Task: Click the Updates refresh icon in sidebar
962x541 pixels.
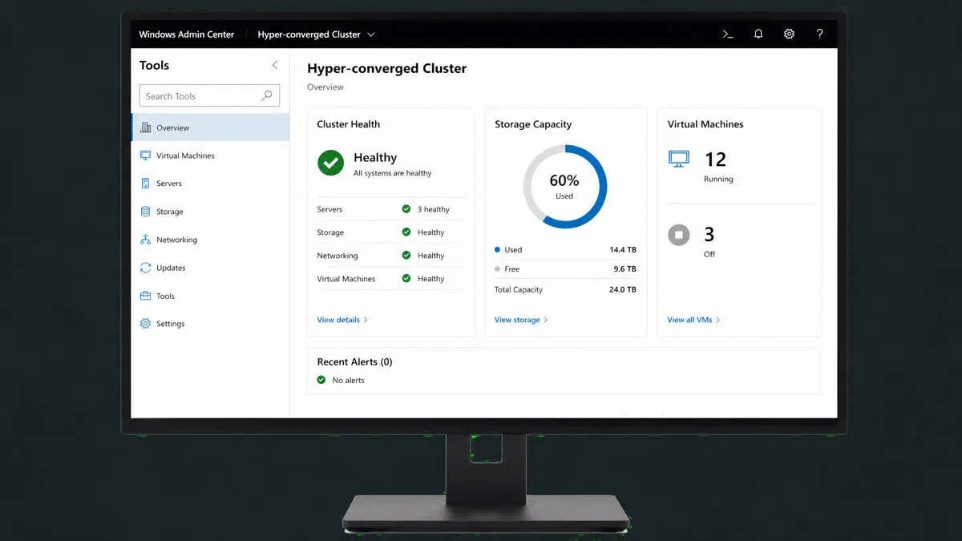Action: [x=145, y=268]
